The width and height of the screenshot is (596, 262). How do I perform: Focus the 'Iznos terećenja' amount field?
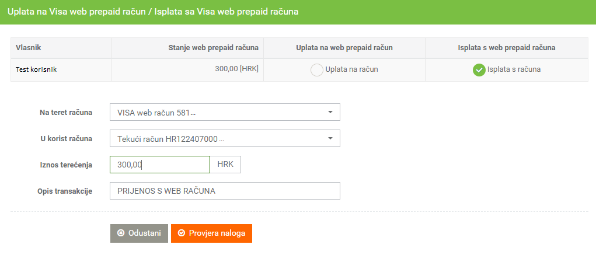159,165
